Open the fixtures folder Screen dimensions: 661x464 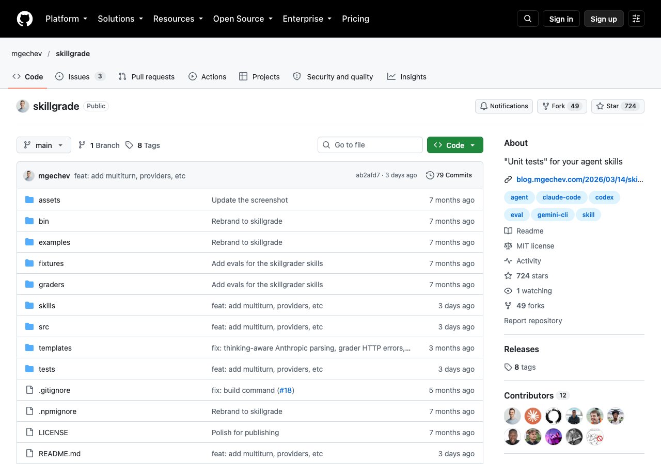(x=51, y=263)
